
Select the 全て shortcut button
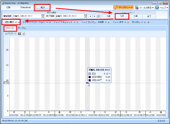coord(149,16)
